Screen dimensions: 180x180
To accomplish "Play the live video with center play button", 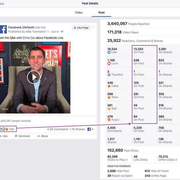I will pyautogui.click(x=34, y=77).
